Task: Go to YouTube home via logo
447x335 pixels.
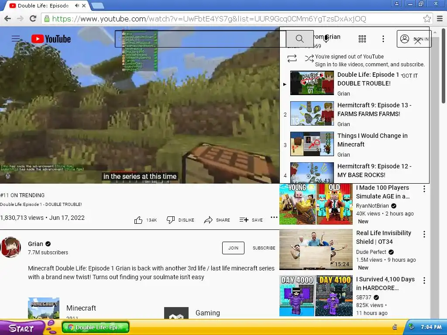Action: pos(51,39)
